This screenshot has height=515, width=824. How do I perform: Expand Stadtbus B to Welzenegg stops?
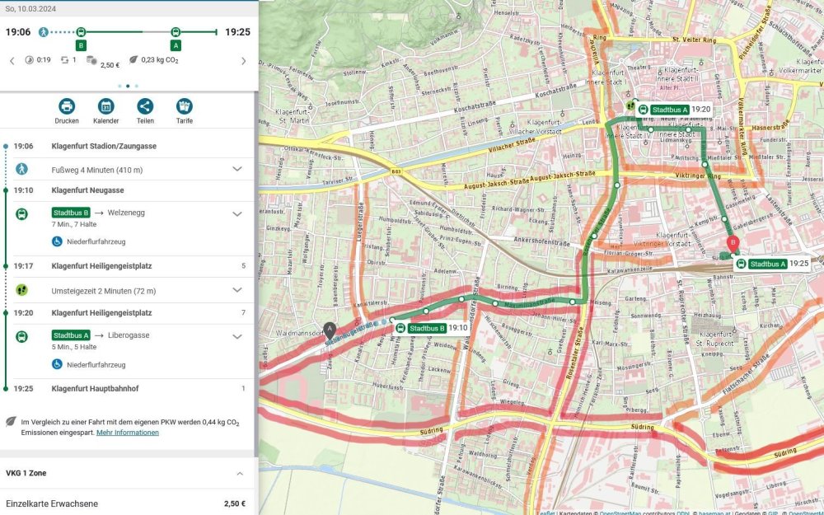(237, 213)
